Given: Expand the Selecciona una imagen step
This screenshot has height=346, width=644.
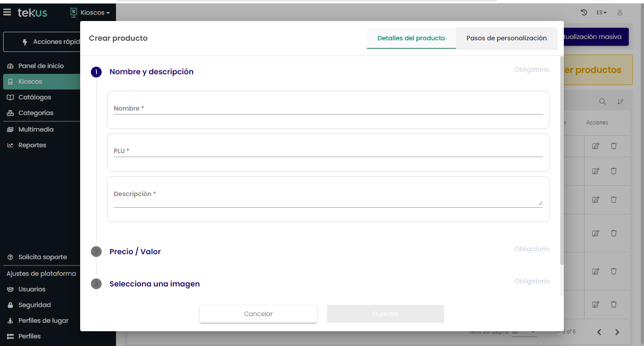Looking at the screenshot, I should click(x=155, y=284).
